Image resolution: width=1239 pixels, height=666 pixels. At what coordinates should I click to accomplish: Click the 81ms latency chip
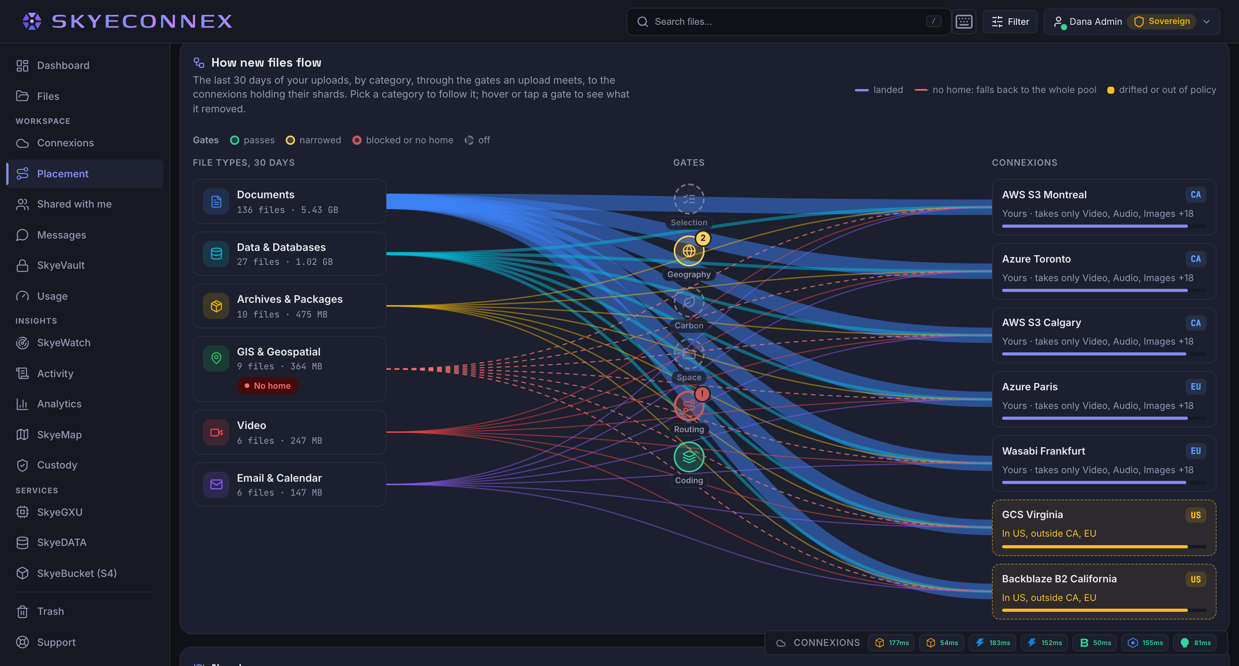tap(1195, 643)
